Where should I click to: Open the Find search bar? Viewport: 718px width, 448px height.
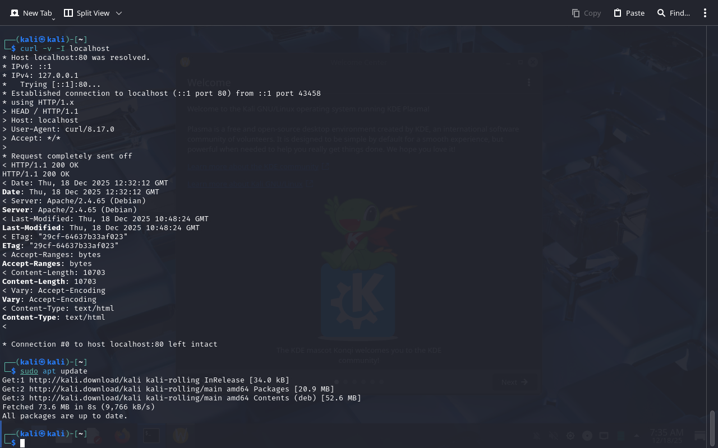673,13
